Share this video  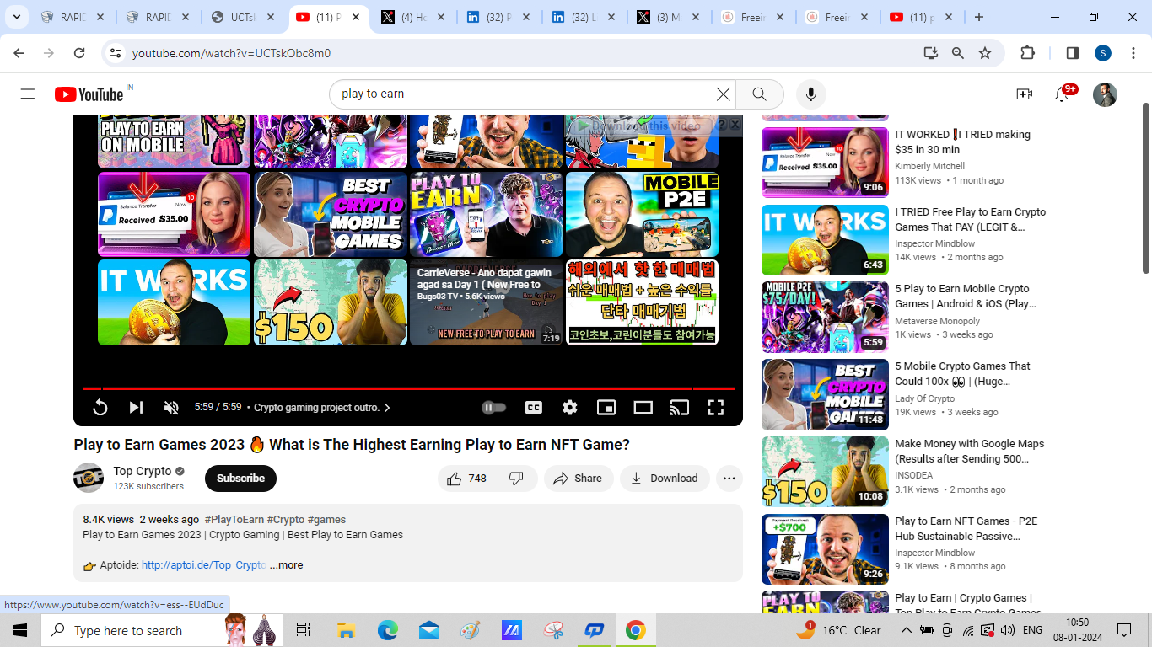578,479
